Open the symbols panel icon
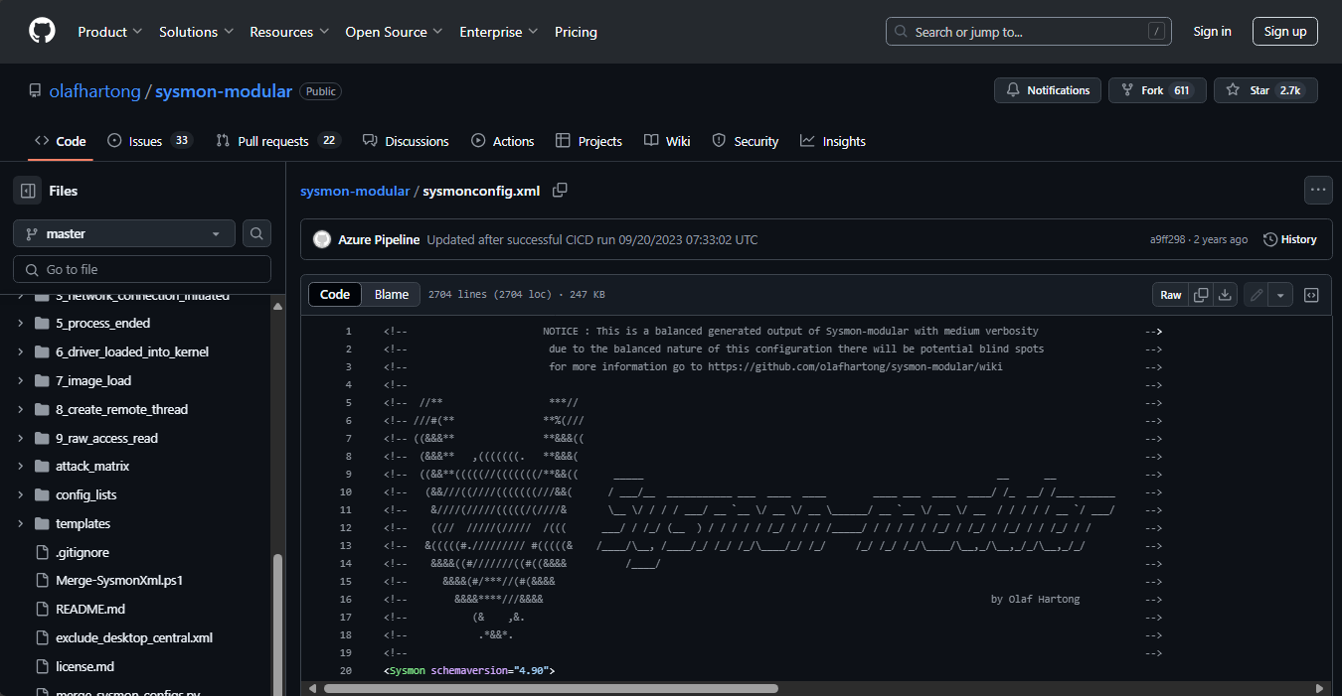Image resolution: width=1342 pixels, height=696 pixels. point(1311,295)
